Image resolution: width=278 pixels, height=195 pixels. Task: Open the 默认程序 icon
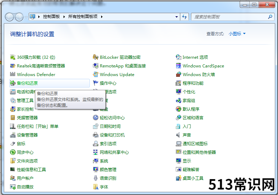178,109
